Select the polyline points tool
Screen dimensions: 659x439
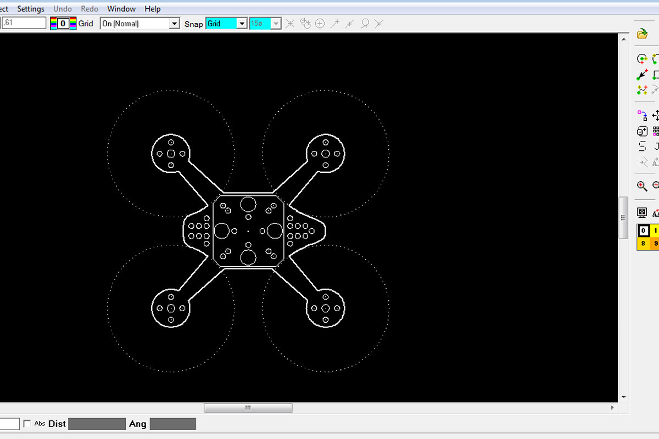pos(642,89)
